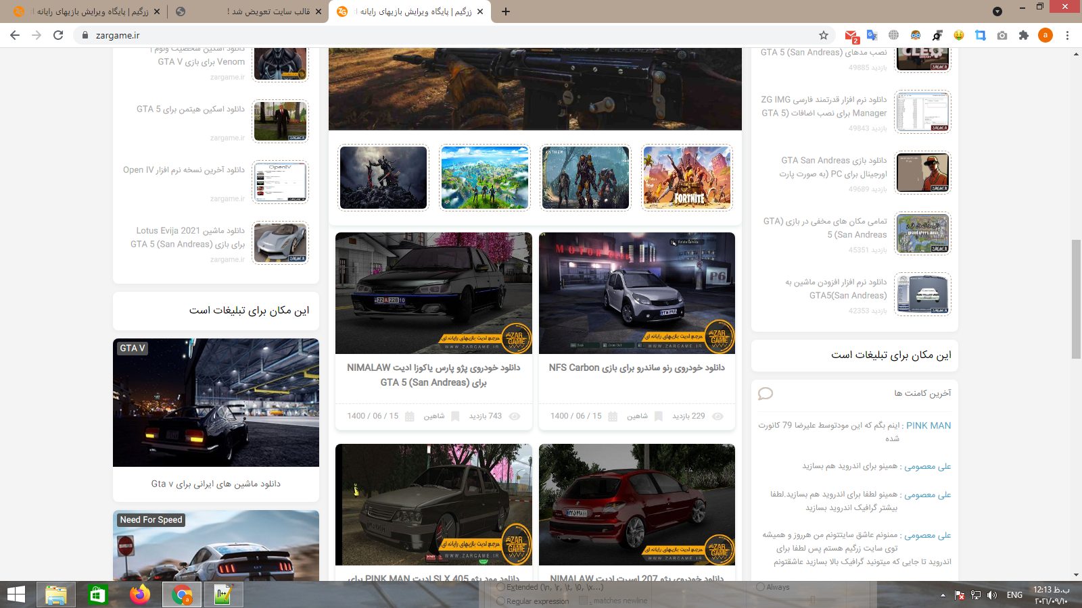This screenshot has height=608, width=1082.
Task: Open the Renault Sandero NFS Carbon post title
Action: pos(637,368)
